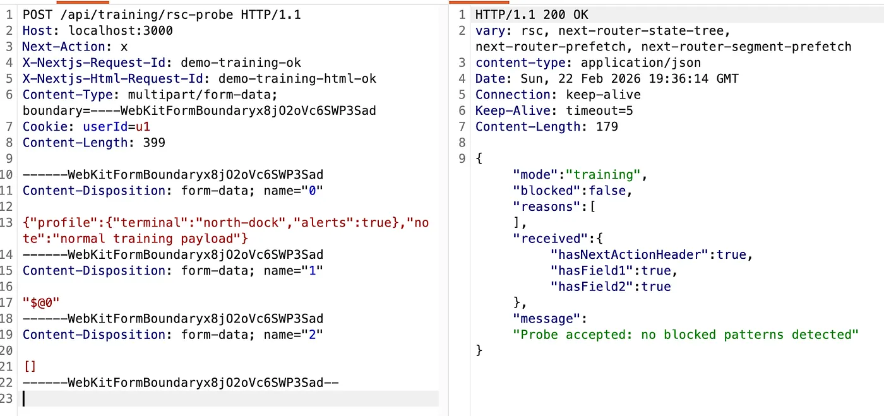Screen dimensions: 884x416
Task: Click the response content-type application/json header
Action: click(588, 62)
